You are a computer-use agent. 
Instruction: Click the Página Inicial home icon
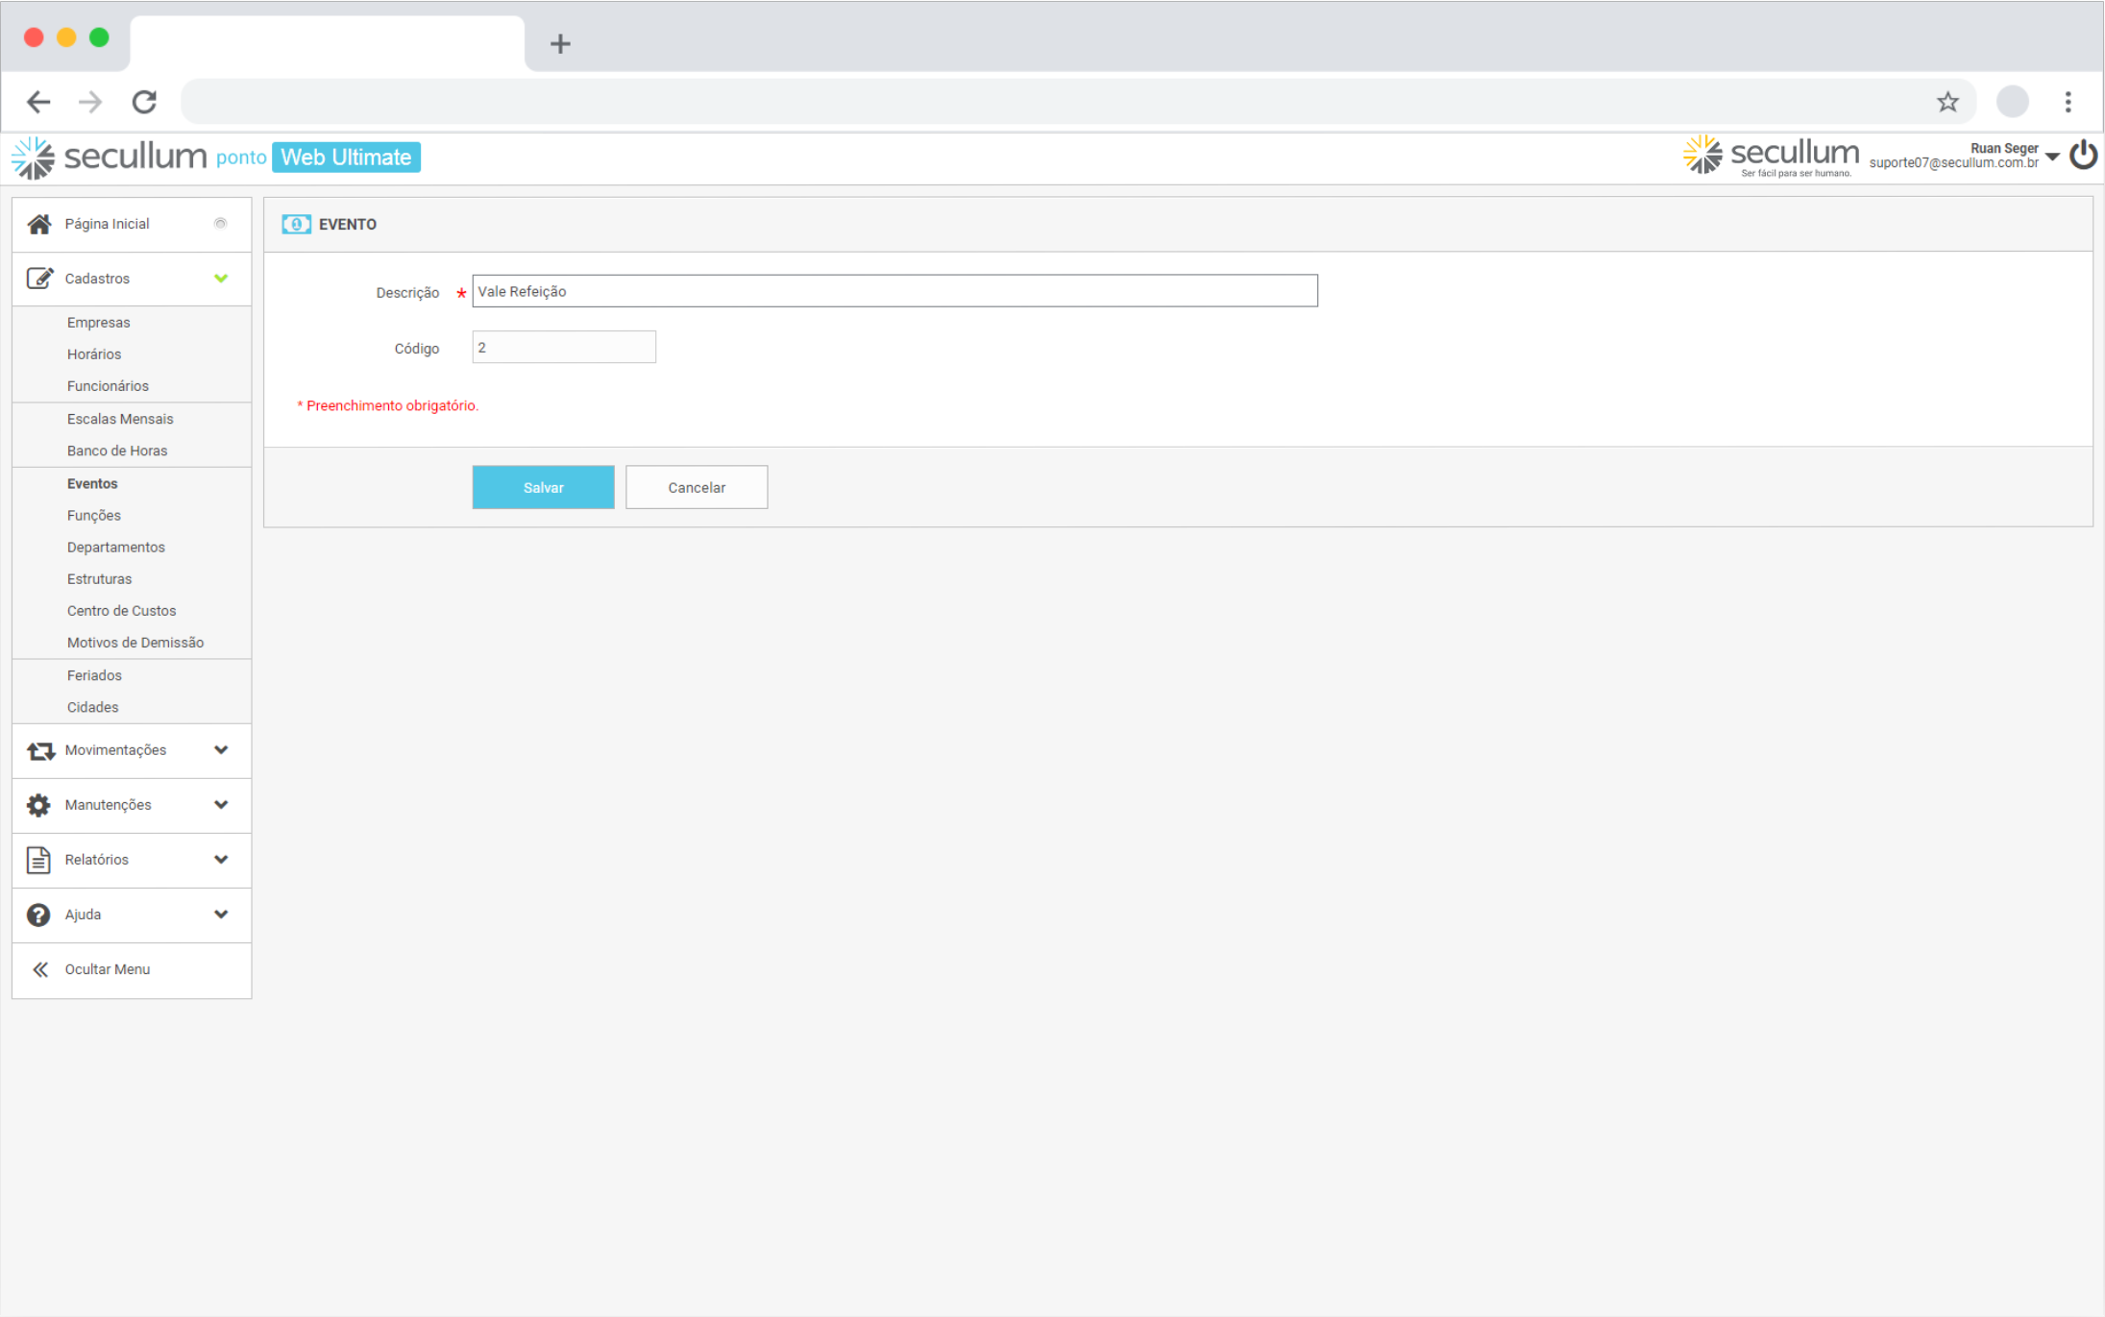[x=38, y=224]
